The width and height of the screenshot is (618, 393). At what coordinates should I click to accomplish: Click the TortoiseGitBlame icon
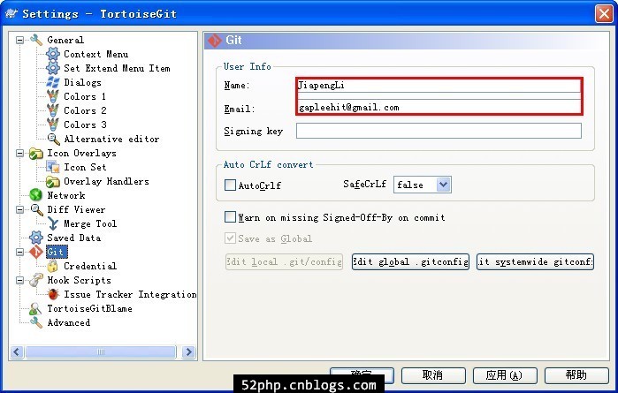[x=35, y=308]
